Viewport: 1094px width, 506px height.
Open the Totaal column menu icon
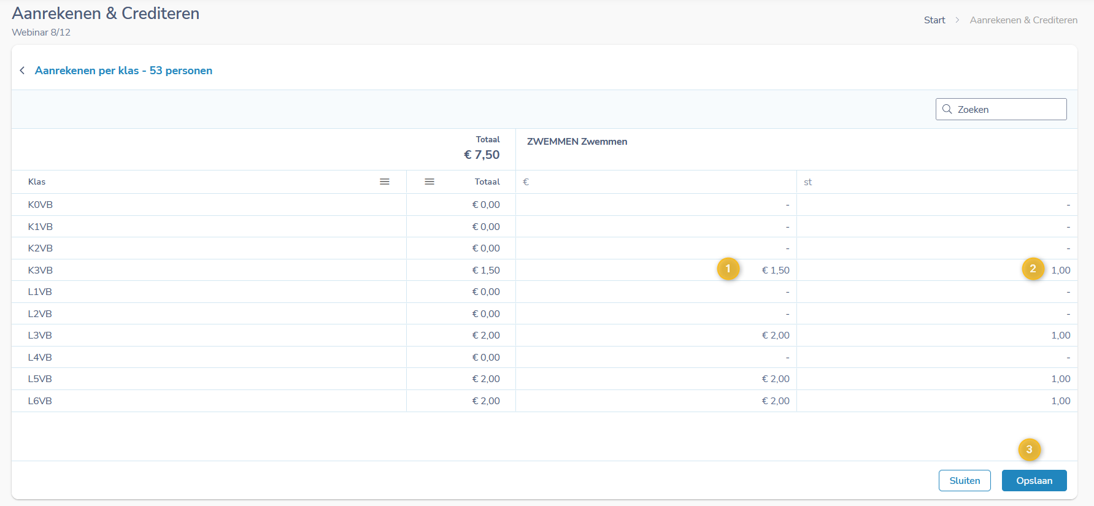[430, 182]
